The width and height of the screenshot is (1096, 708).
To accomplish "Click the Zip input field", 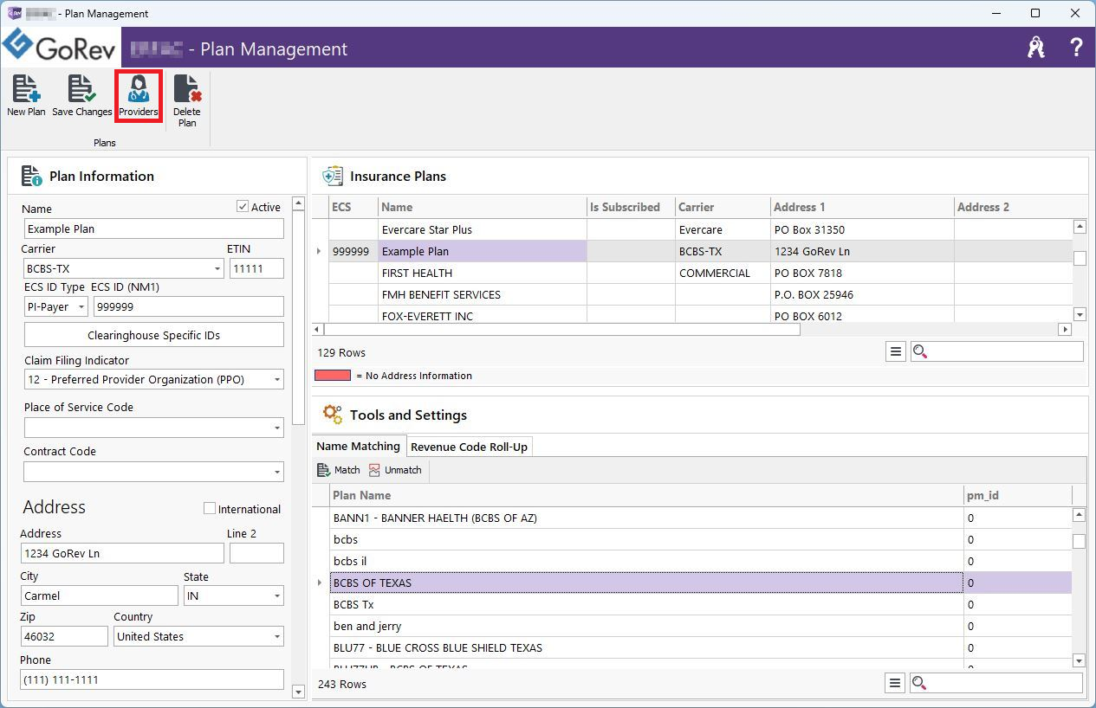I will [65, 636].
